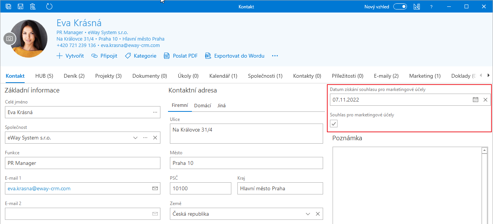Change photo via camera icon

[x=9, y=39]
